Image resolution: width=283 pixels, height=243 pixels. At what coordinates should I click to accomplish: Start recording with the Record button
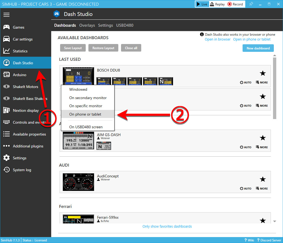(x=235, y=4)
